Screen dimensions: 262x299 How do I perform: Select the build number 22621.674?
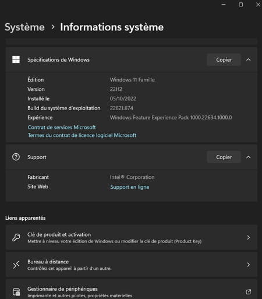(x=122, y=108)
